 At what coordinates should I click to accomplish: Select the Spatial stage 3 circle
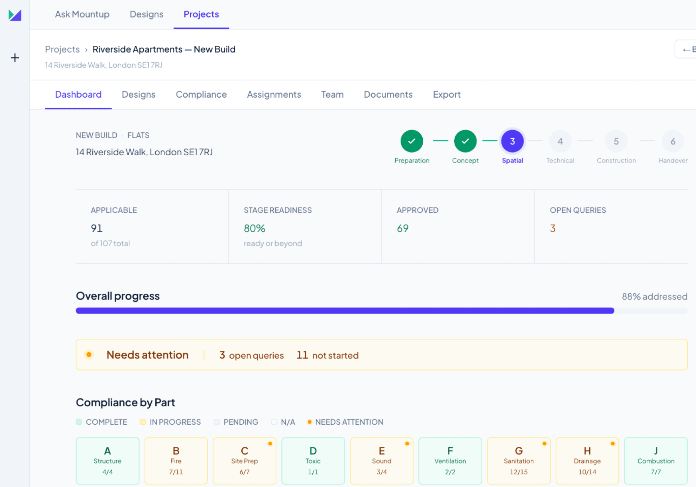coord(512,141)
